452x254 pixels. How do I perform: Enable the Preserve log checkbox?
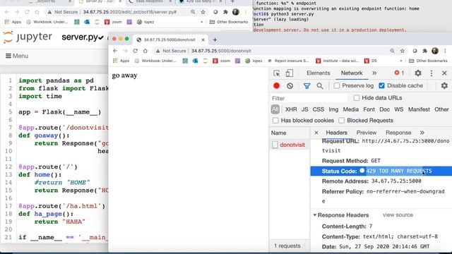[337, 85]
